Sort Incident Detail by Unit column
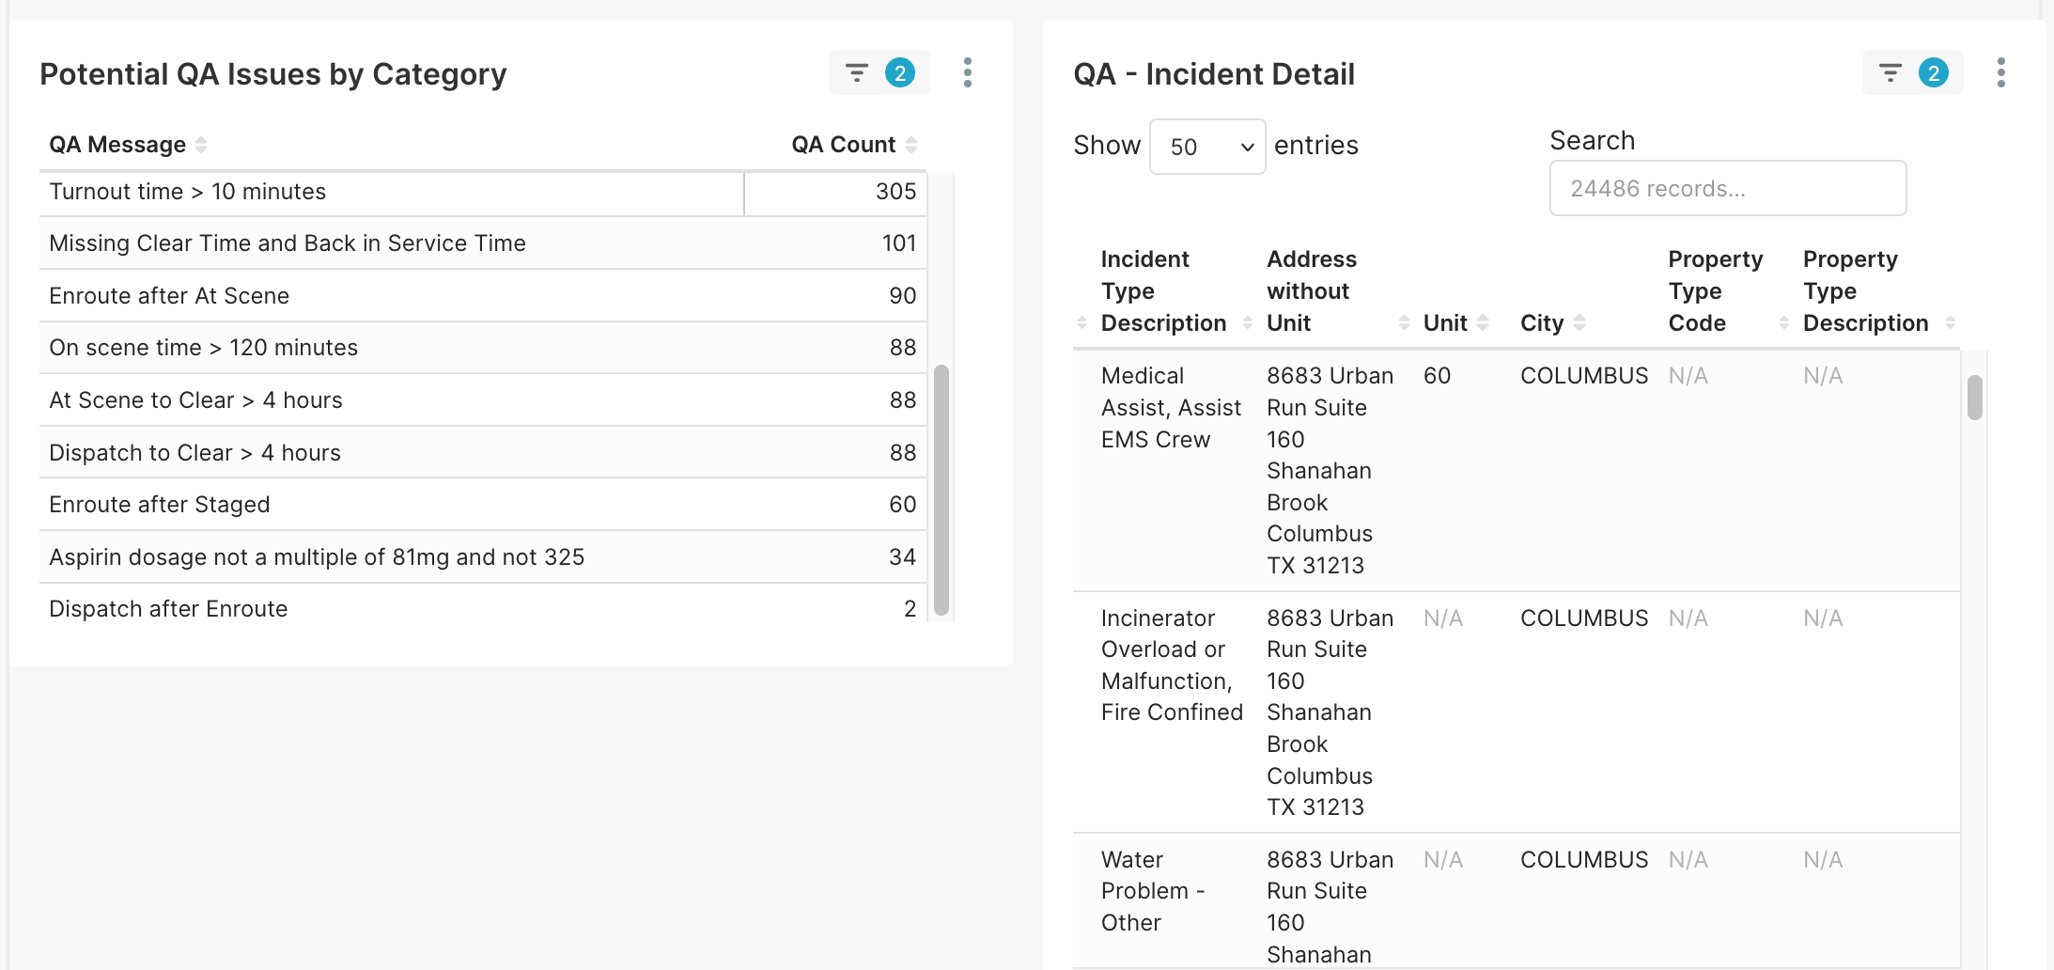 click(1483, 323)
